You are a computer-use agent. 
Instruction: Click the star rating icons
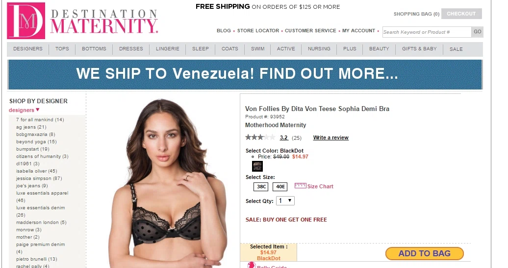point(260,137)
